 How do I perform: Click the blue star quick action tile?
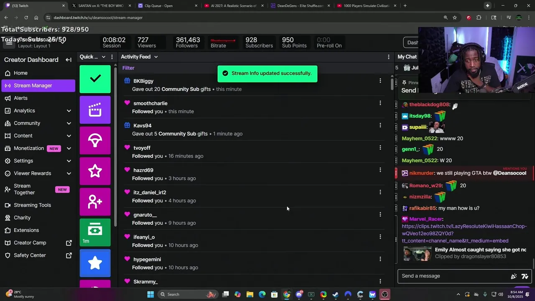pyautogui.click(x=95, y=263)
